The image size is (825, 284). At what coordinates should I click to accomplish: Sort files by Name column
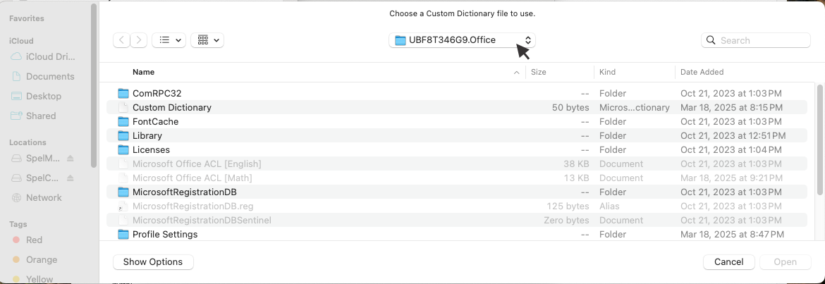[144, 72]
